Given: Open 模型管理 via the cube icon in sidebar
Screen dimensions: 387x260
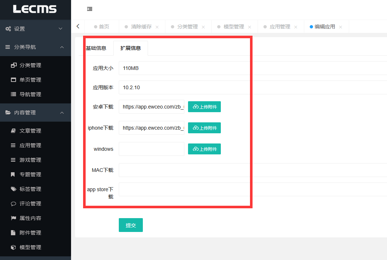Looking at the screenshot, I should pyautogui.click(x=13, y=247).
